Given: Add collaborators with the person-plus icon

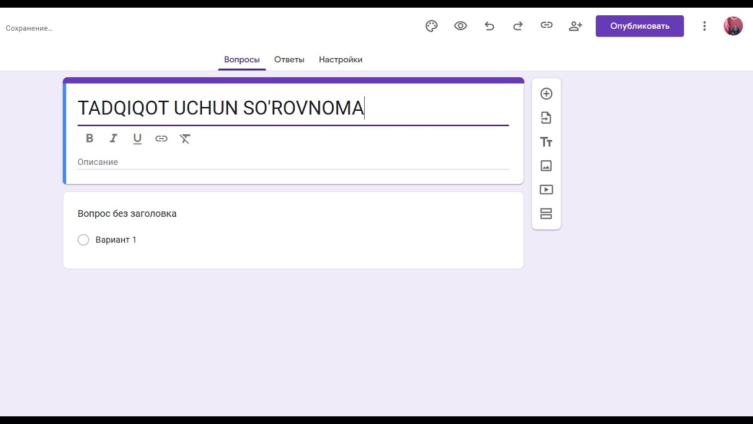Looking at the screenshot, I should pyautogui.click(x=575, y=26).
